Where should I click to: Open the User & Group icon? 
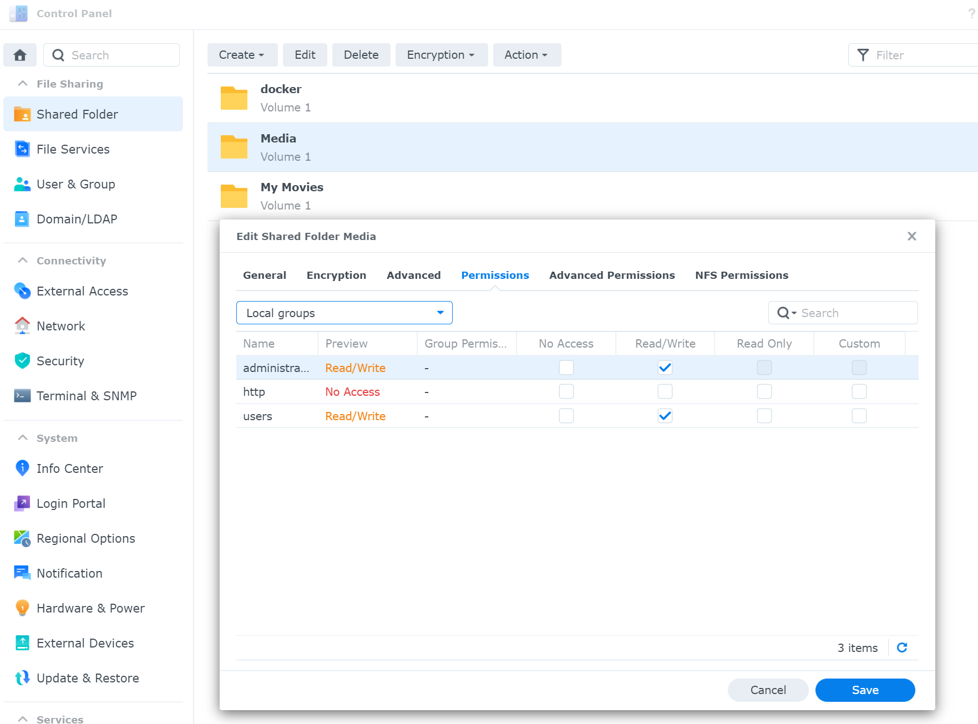(x=22, y=184)
